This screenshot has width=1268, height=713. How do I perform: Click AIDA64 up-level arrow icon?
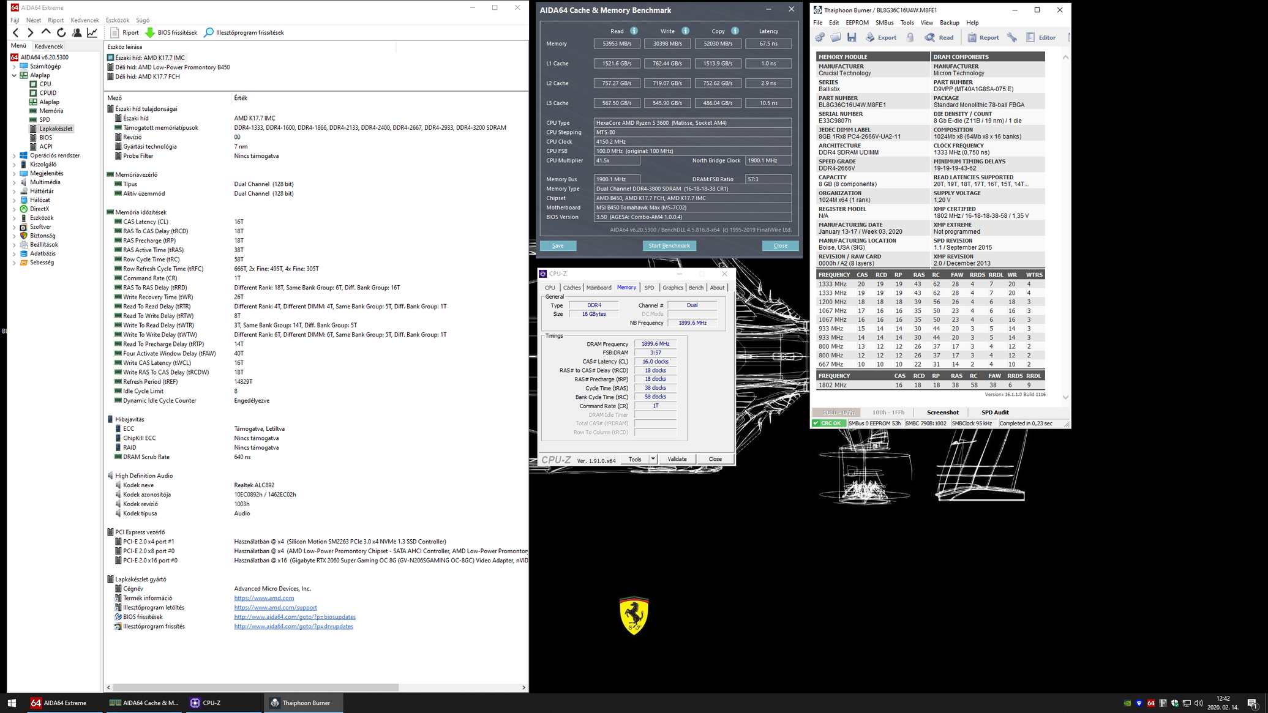(x=46, y=32)
